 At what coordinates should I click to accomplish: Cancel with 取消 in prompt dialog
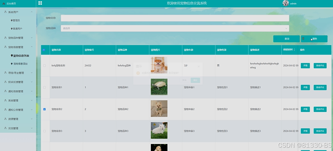pyautogui.click(x=184, y=80)
